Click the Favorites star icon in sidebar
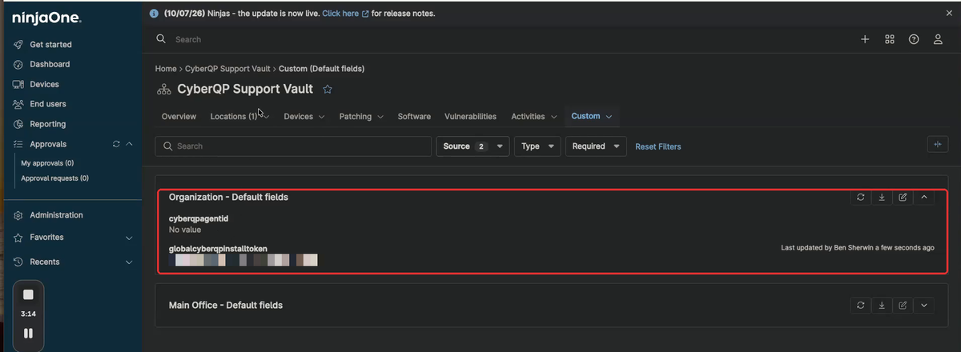 (18, 238)
